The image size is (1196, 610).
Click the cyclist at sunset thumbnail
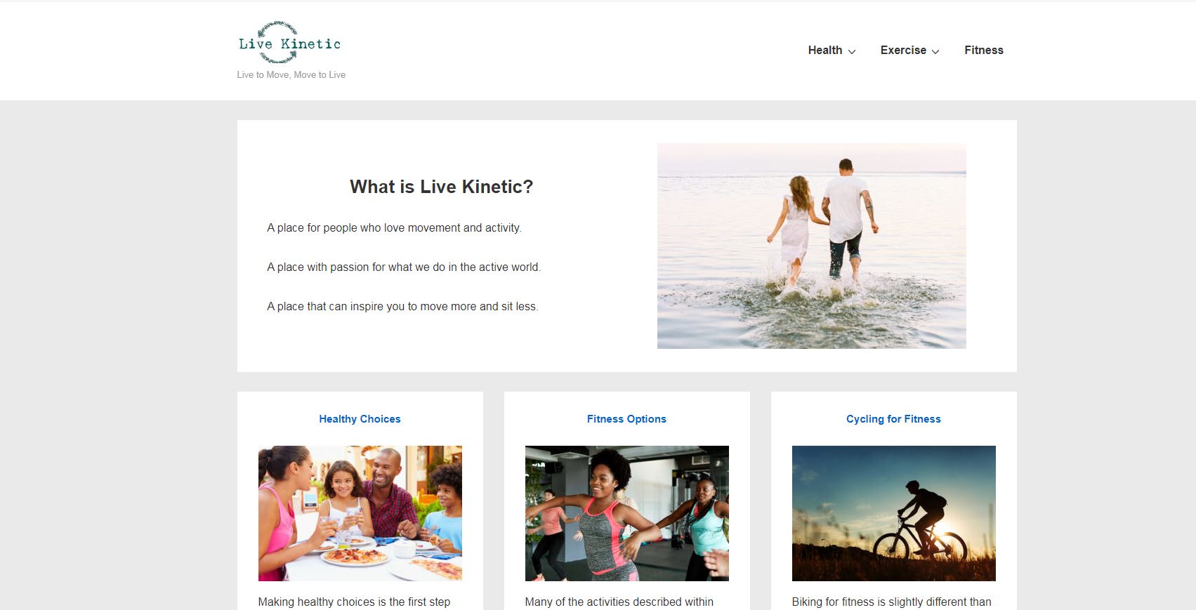pyautogui.click(x=893, y=513)
